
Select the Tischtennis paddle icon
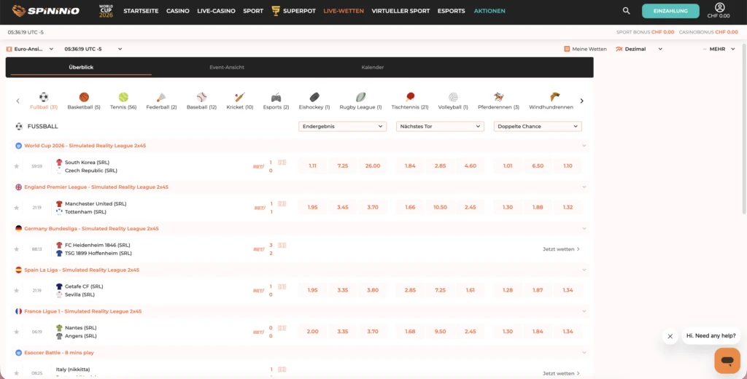click(x=410, y=97)
